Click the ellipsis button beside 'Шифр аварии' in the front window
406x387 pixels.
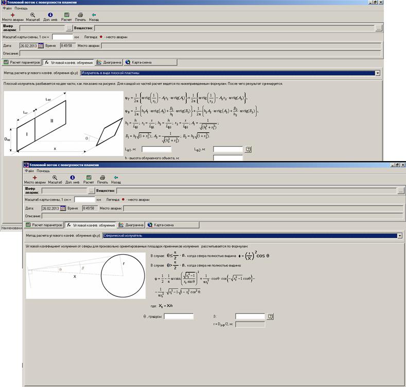coord(91,190)
